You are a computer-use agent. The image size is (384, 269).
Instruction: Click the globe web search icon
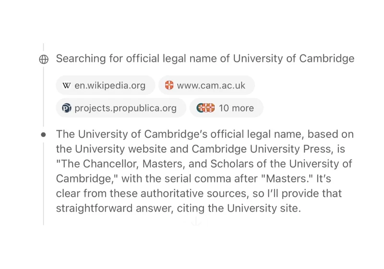click(x=44, y=59)
